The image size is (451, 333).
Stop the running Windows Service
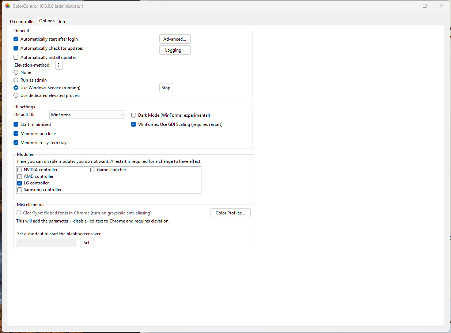[166, 88]
